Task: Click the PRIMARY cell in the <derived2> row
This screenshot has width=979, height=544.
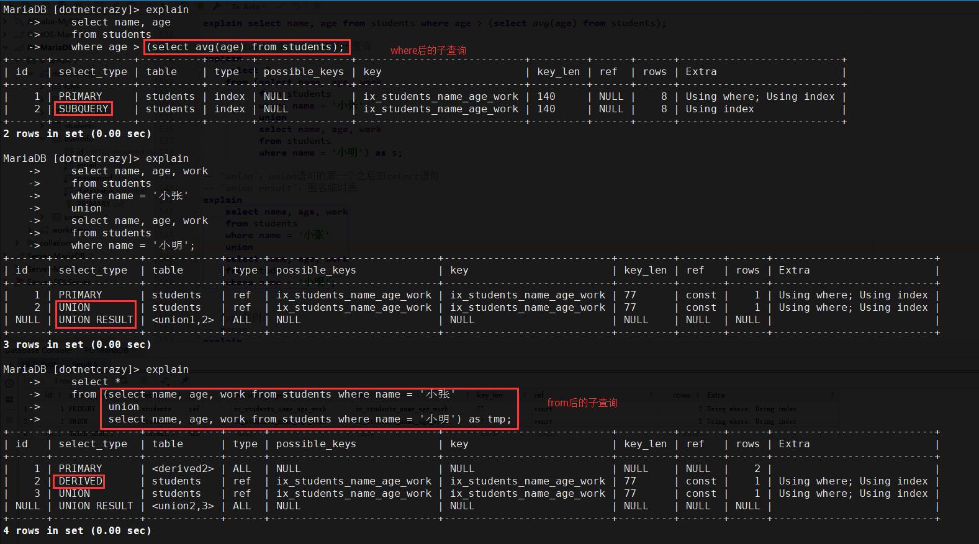Action: pos(80,469)
